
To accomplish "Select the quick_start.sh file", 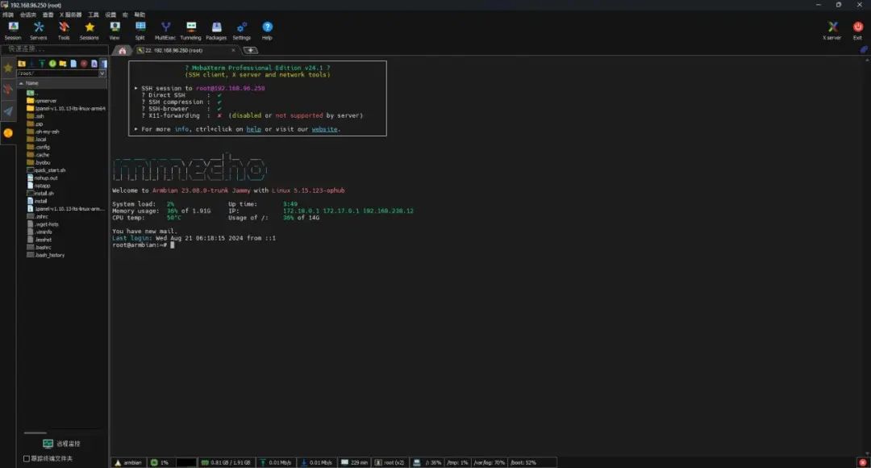I will [46, 170].
